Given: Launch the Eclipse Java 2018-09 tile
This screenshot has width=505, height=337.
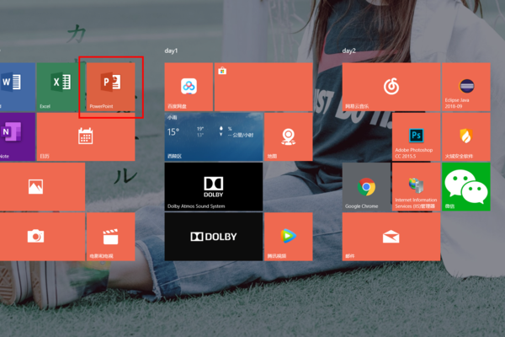Looking at the screenshot, I should [466, 87].
